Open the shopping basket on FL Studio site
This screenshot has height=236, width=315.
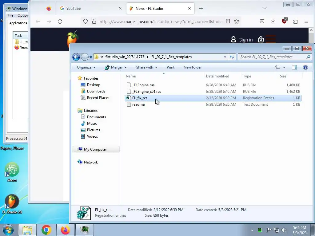(x=261, y=39)
